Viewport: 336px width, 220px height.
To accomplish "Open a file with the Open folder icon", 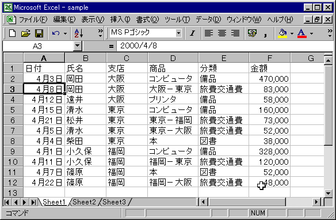I will click(x=26, y=33).
